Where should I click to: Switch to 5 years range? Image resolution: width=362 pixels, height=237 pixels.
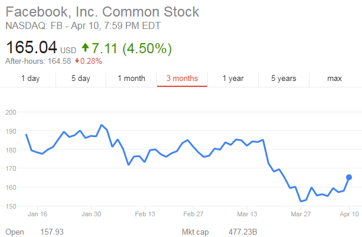(284, 78)
